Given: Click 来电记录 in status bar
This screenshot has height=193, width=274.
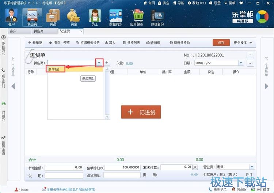Looking at the screenshot, I should (x=217, y=189).
